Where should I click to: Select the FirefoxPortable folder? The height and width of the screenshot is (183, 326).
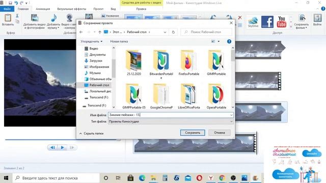click(189, 63)
